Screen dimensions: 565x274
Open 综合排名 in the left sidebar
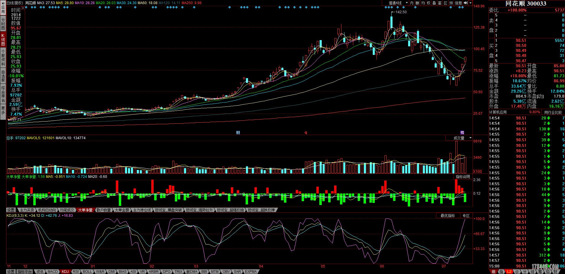3,94
